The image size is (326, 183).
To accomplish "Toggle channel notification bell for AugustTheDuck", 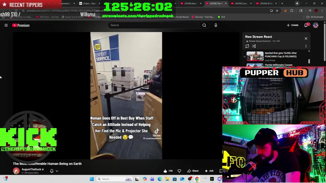I will tap(52, 171).
